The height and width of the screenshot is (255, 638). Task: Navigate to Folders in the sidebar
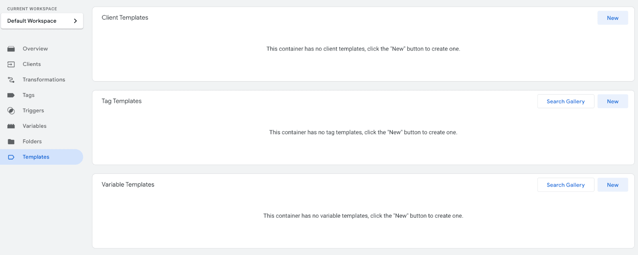(32, 141)
